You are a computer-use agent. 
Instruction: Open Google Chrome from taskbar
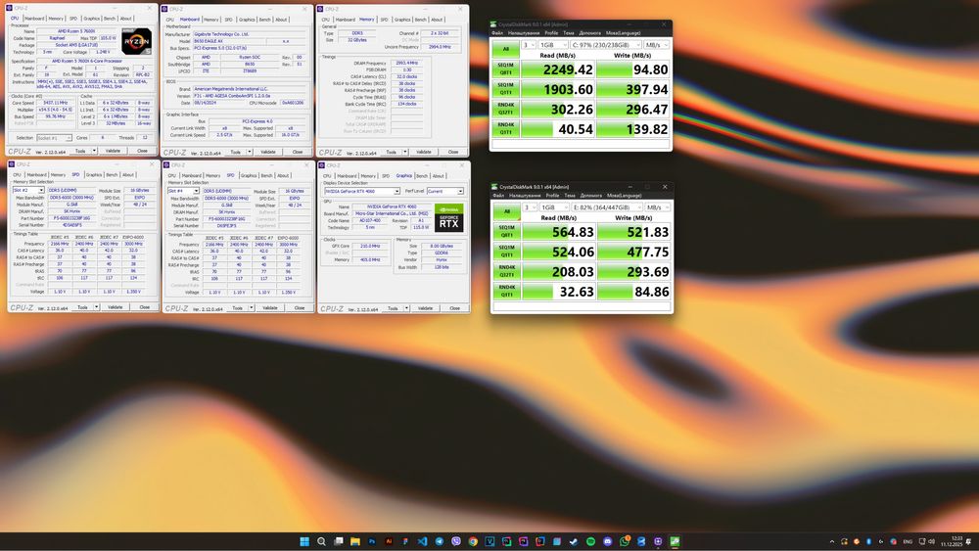(x=473, y=541)
